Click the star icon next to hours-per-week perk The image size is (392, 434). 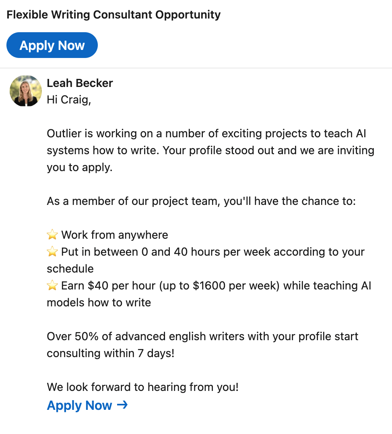tap(52, 251)
